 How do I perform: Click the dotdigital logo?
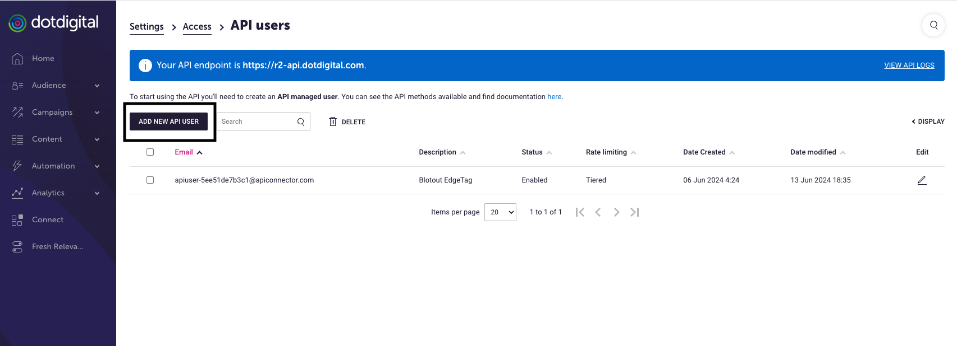coord(54,23)
